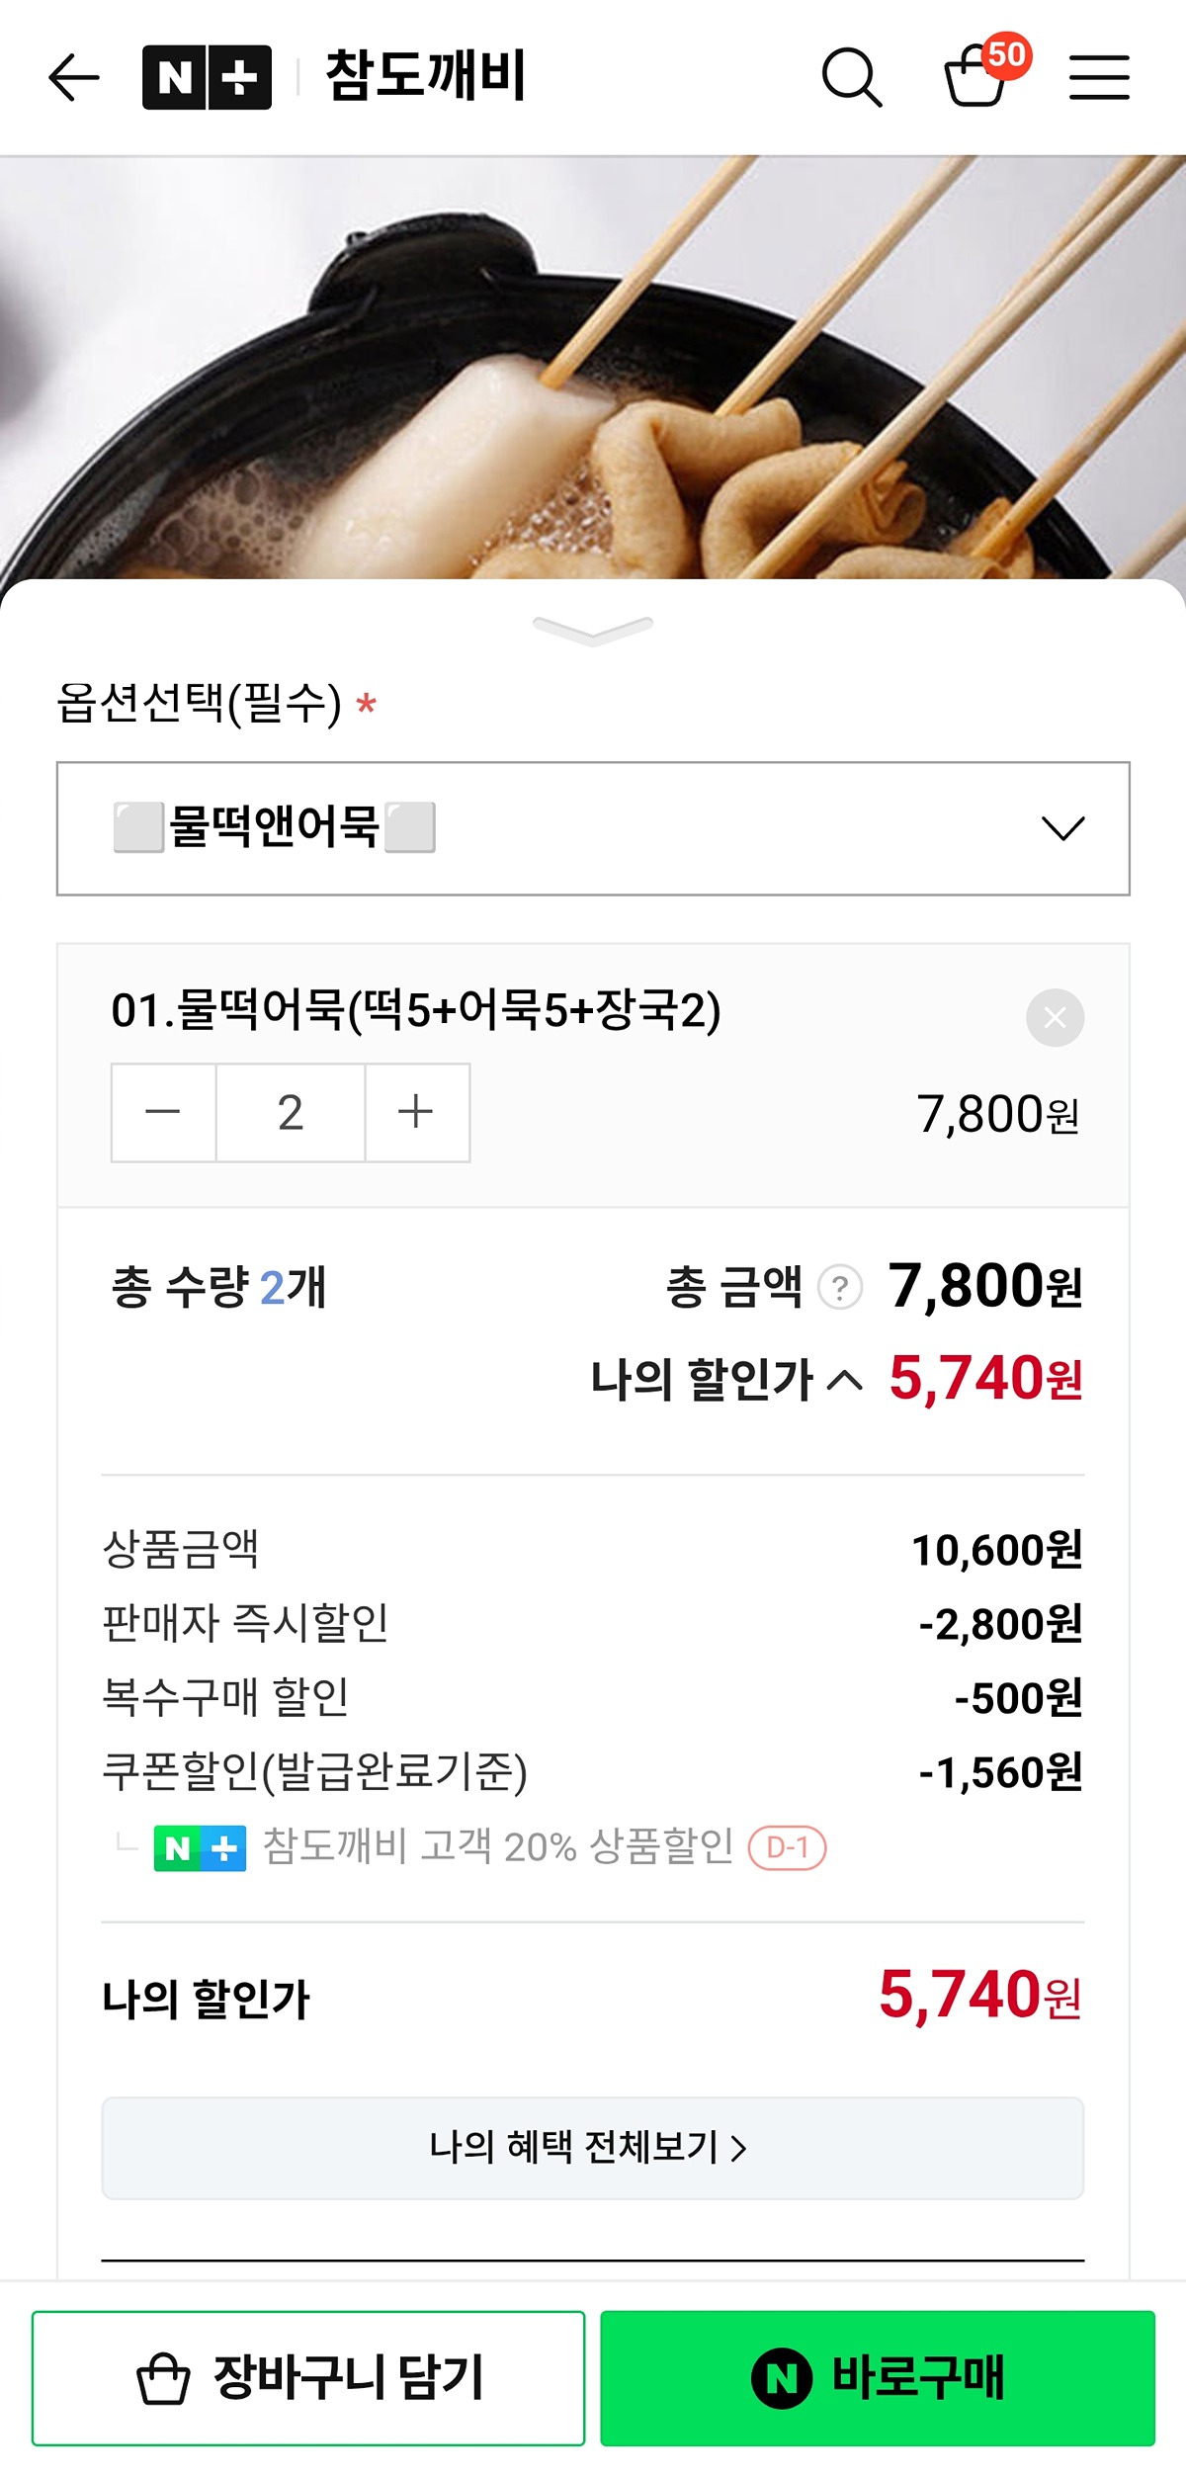Open the 물떡앤어묵 option dropdown
The image size is (1186, 2477).
coord(593,828)
